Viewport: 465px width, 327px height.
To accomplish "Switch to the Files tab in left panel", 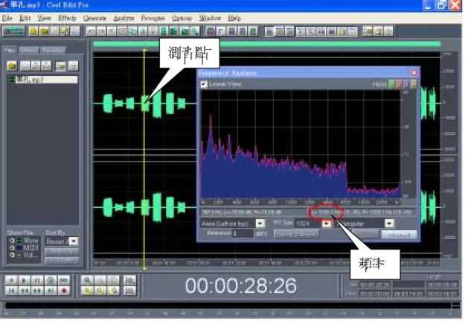I will pos(10,50).
